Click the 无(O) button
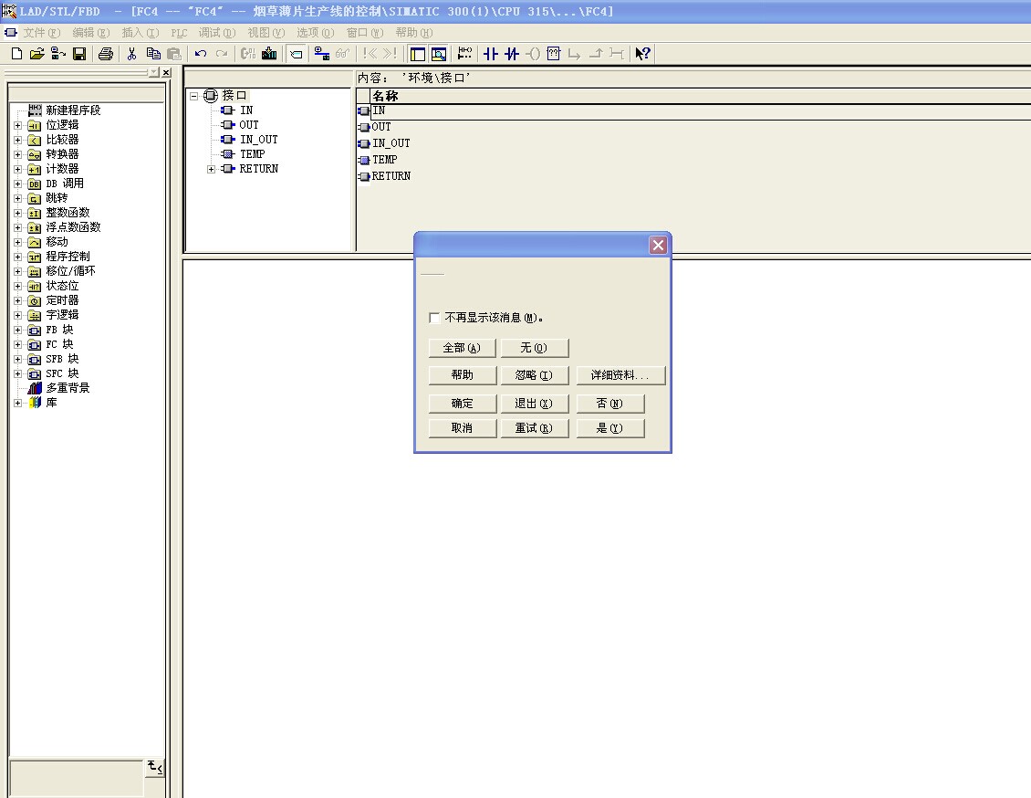Image resolution: width=1031 pixels, height=798 pixels. tap(534, 348)
